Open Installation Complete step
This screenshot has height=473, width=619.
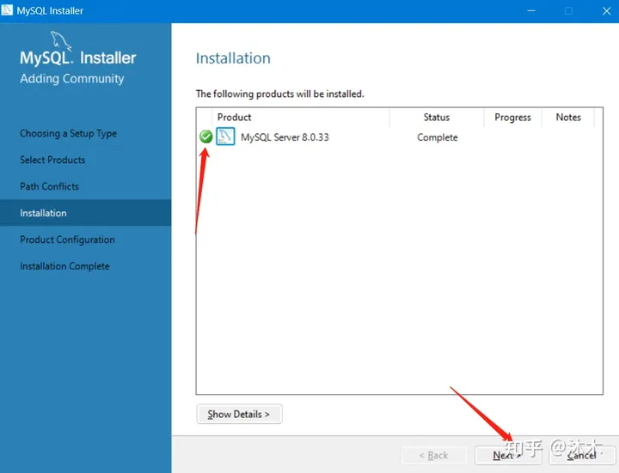click(64, 266)
